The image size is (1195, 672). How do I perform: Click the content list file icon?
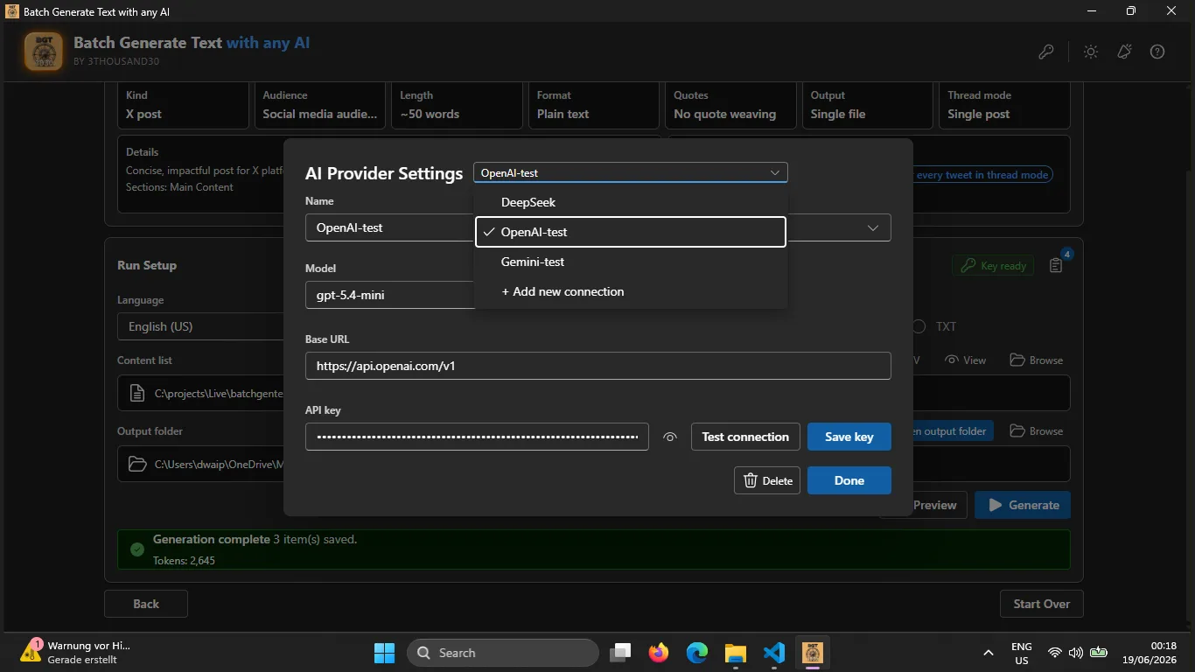click(x=136, y=393)
